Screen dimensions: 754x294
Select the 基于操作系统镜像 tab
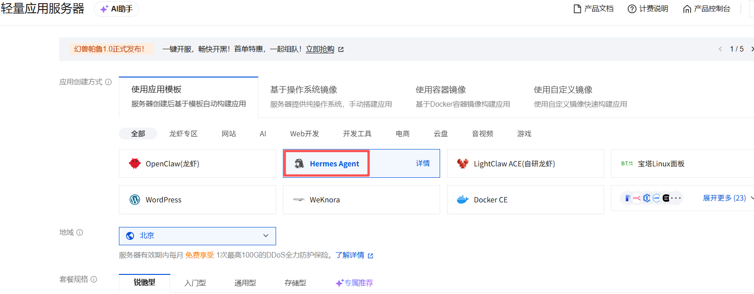331,97
